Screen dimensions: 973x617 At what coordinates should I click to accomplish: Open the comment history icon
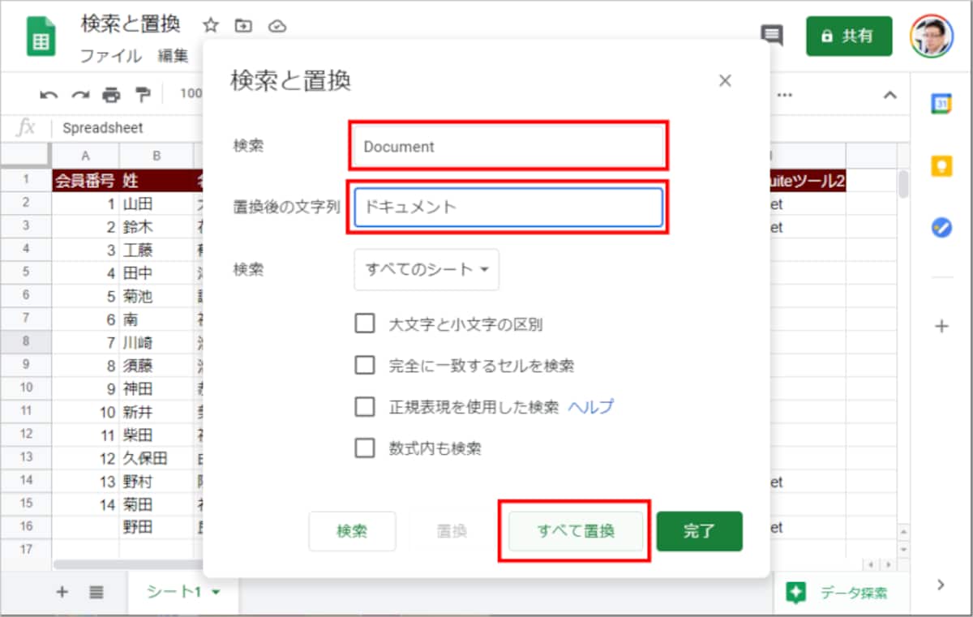tap(772, 36)
